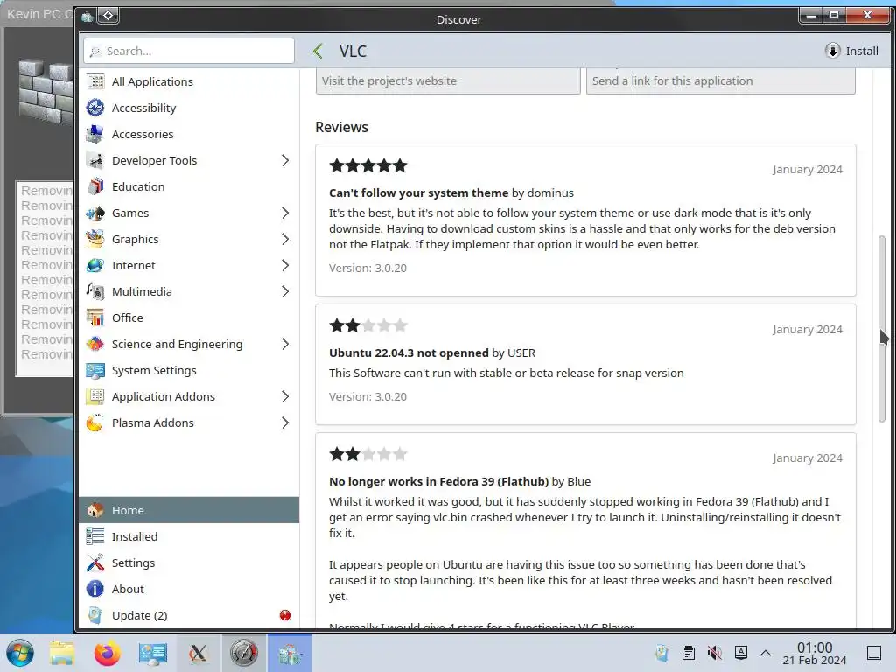The width and height of the screenshot is (896, 672).
Task: Click the Discover window pin icon in title bar
Action: coord(108,16)
